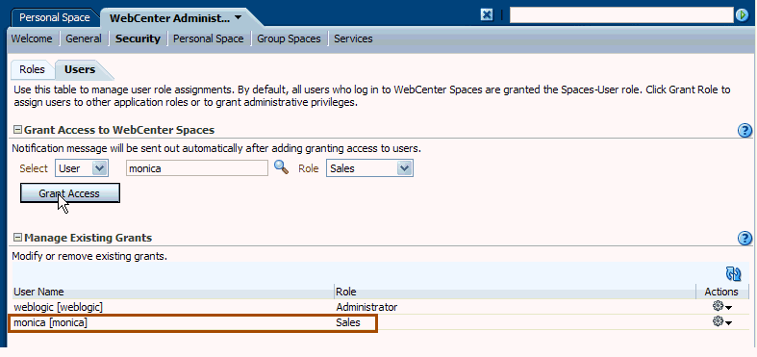Switch to Personal Space top tab
Image resolution: width=757 pixels, height=357 pixels.
click(x=55, y=18)
